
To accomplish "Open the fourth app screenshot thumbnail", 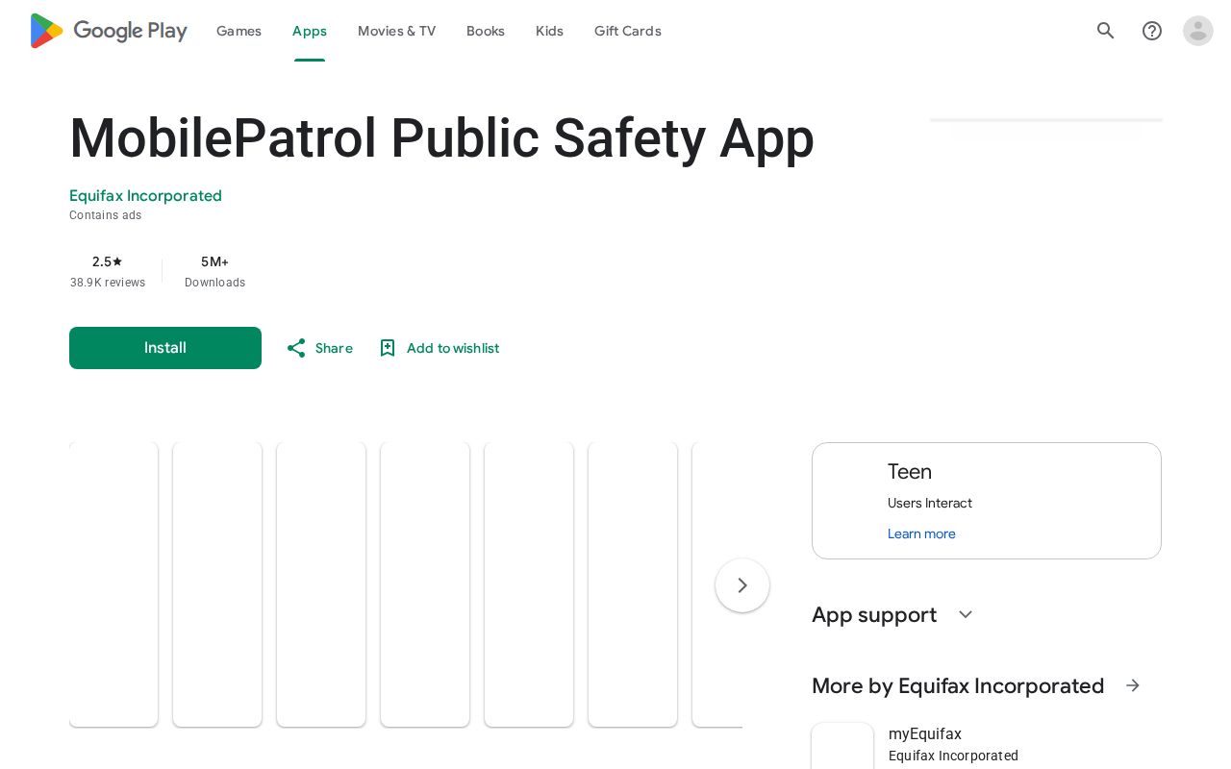I will (425, 584).
